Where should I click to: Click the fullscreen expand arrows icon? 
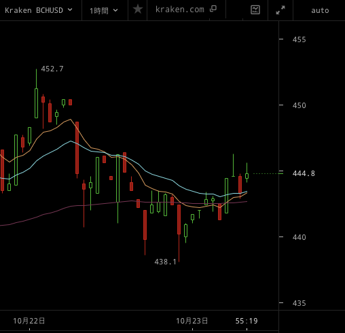[280, 10]
